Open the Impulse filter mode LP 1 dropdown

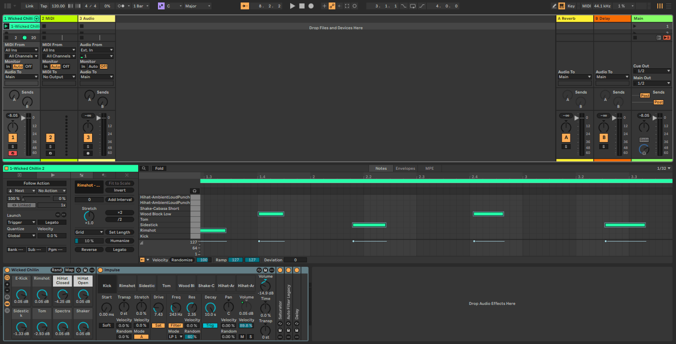(175, 337)
